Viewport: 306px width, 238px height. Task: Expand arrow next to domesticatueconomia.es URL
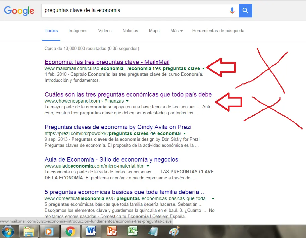pyautogui.click(x=213, y=199)
